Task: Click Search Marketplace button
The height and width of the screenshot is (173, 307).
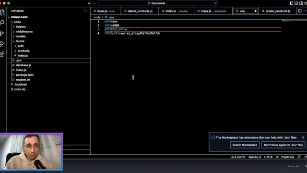Action: pyautogui.click(x=245, y=145)
